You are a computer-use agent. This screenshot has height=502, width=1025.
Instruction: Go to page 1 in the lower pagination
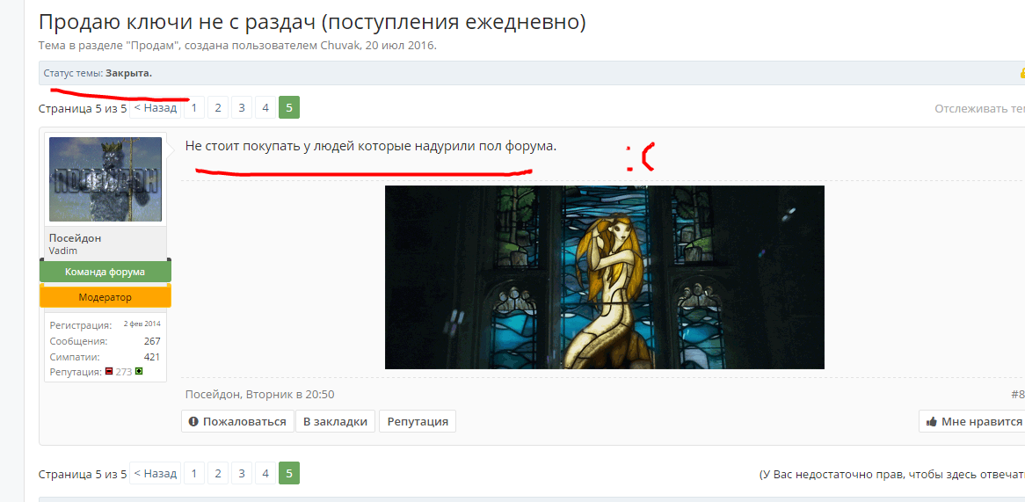[194, 473]
